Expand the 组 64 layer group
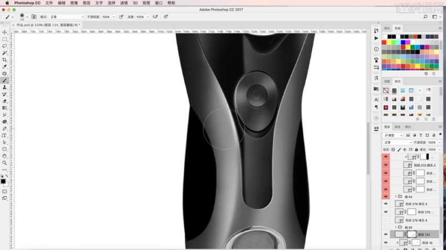This screenshot has height=250, width=446. [396, 197]
